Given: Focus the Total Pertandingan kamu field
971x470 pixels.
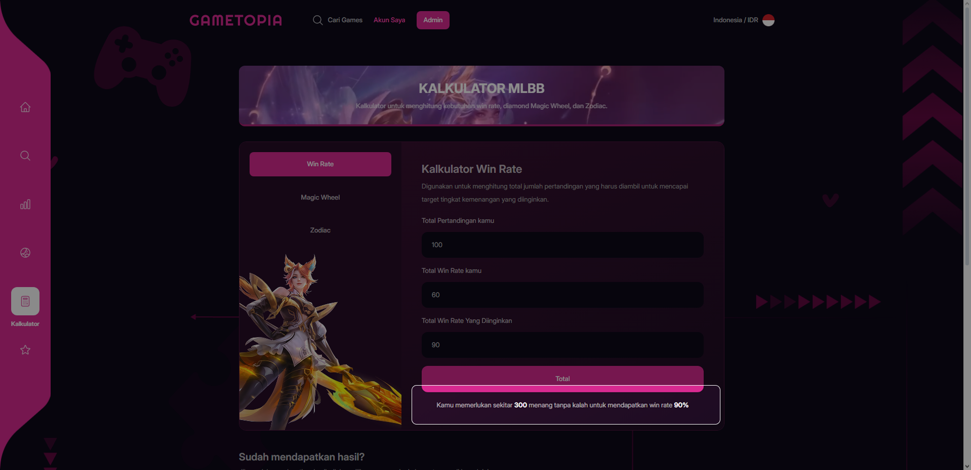Looking at the screenshot, I should 562,245.
